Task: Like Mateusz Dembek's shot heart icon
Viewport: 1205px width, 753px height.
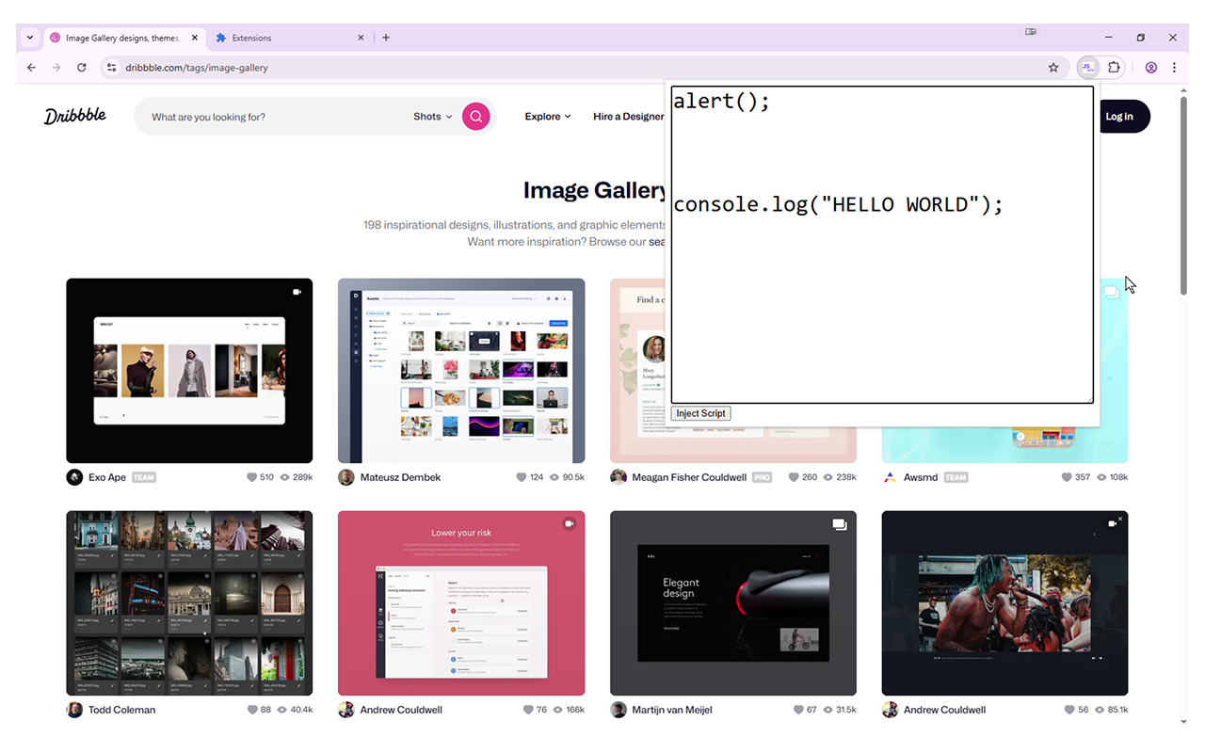Action: [522, 477]
